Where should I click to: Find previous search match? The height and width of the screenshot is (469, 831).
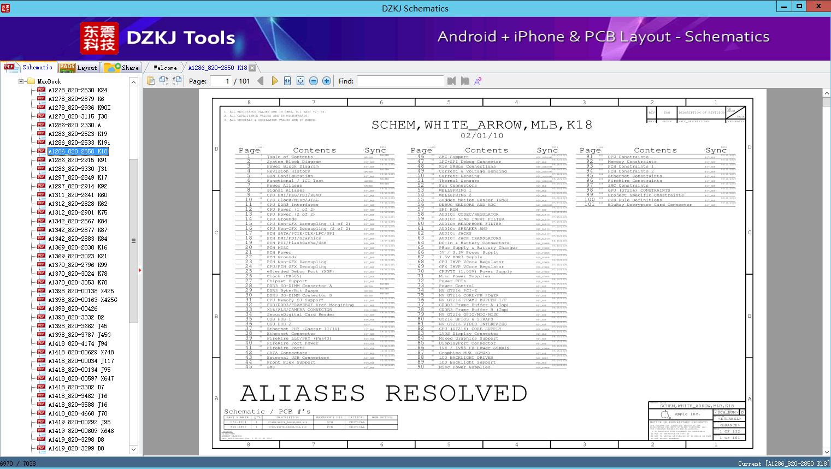451,81
